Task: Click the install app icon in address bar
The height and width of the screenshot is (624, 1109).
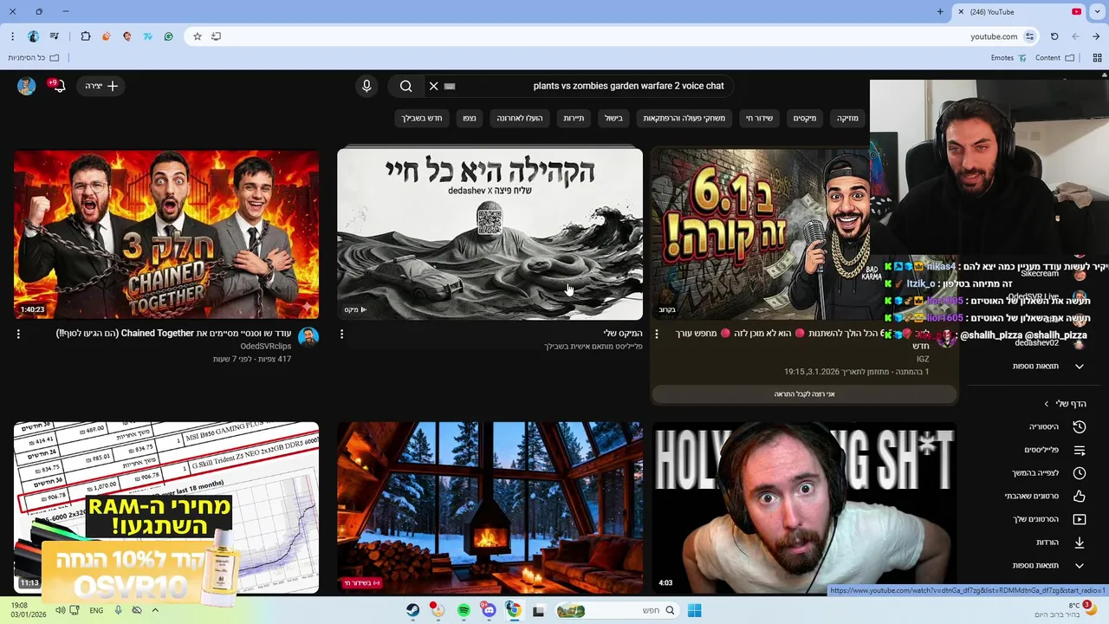Action: pyautogui.click(x=217, y=36)
